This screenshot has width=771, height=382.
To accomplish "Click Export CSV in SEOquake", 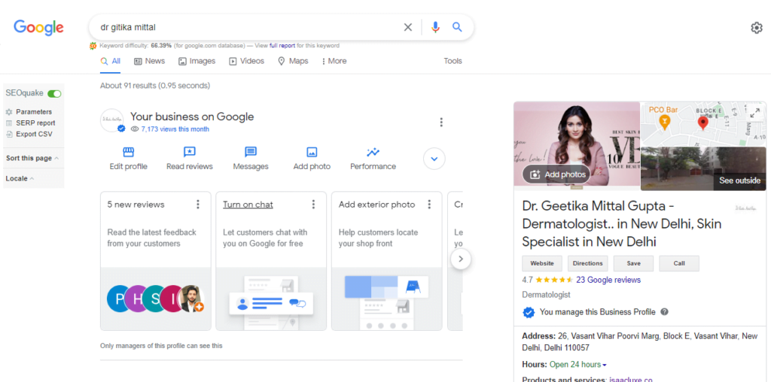I will 34,134.
